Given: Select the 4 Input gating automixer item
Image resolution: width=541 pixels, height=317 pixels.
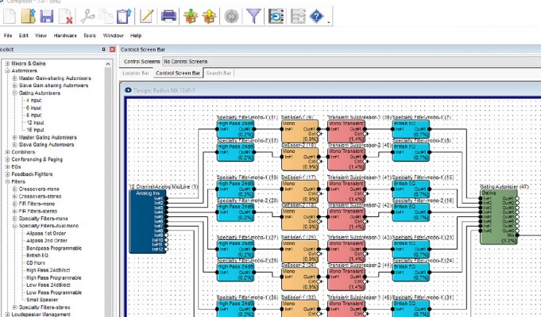Looking at the screenshot, I should tap(34, 100).
